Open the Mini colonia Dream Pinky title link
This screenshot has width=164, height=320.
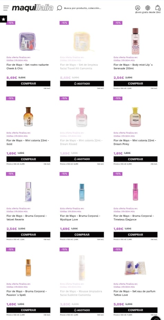135,142
